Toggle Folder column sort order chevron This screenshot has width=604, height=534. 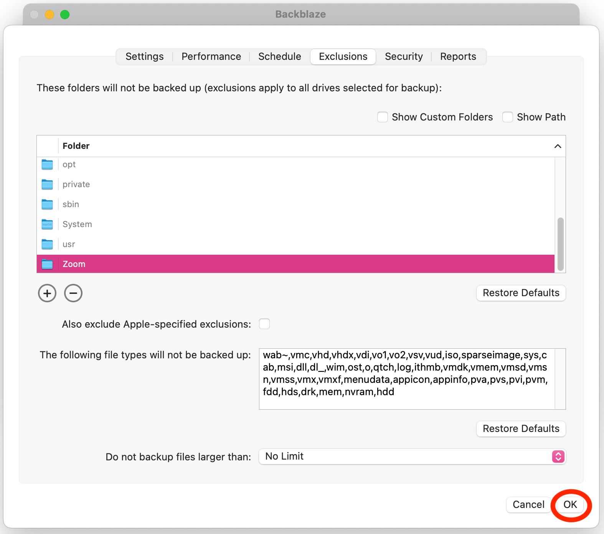pos(558,146)
